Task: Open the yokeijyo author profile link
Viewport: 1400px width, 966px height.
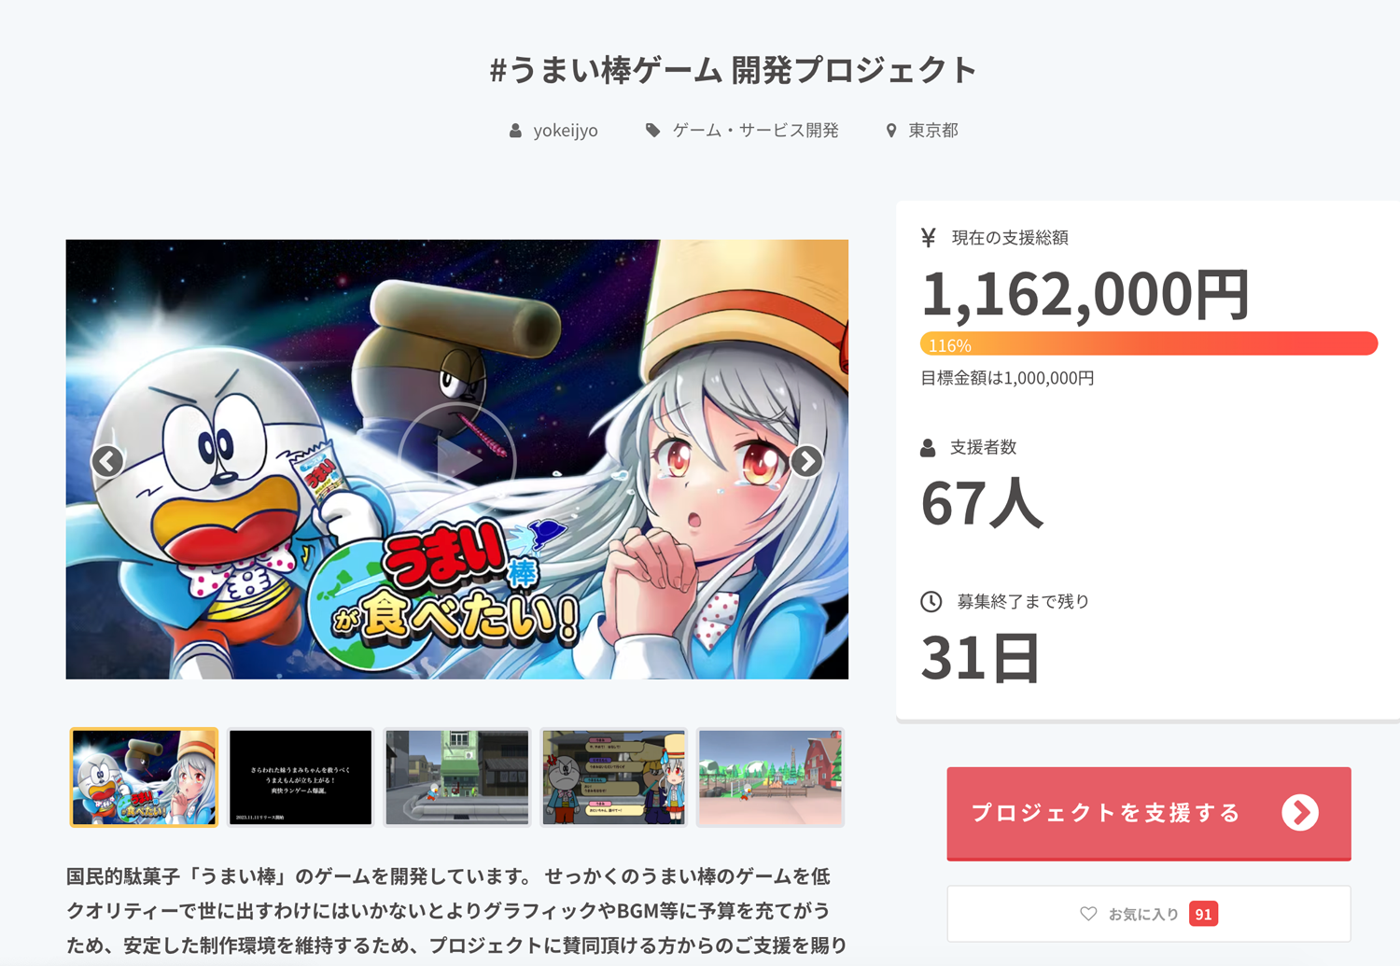Action: pyautogui.click(x=566, y=131)
